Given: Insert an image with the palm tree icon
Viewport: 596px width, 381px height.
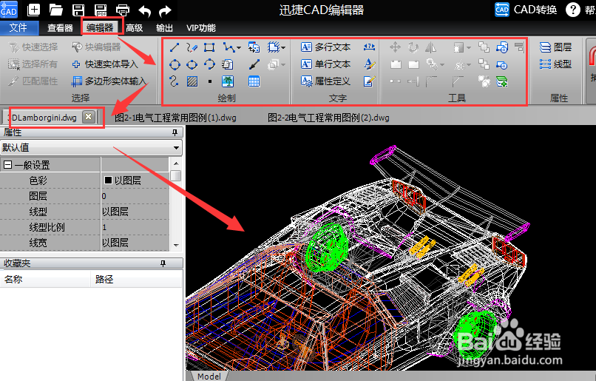Looking at the screenshot, I should 228,81.
